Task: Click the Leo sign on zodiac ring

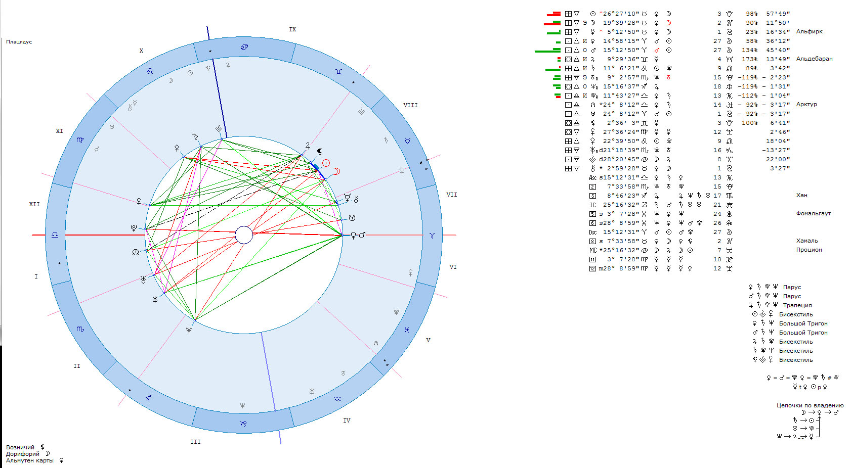Action: tap(150, 71)
